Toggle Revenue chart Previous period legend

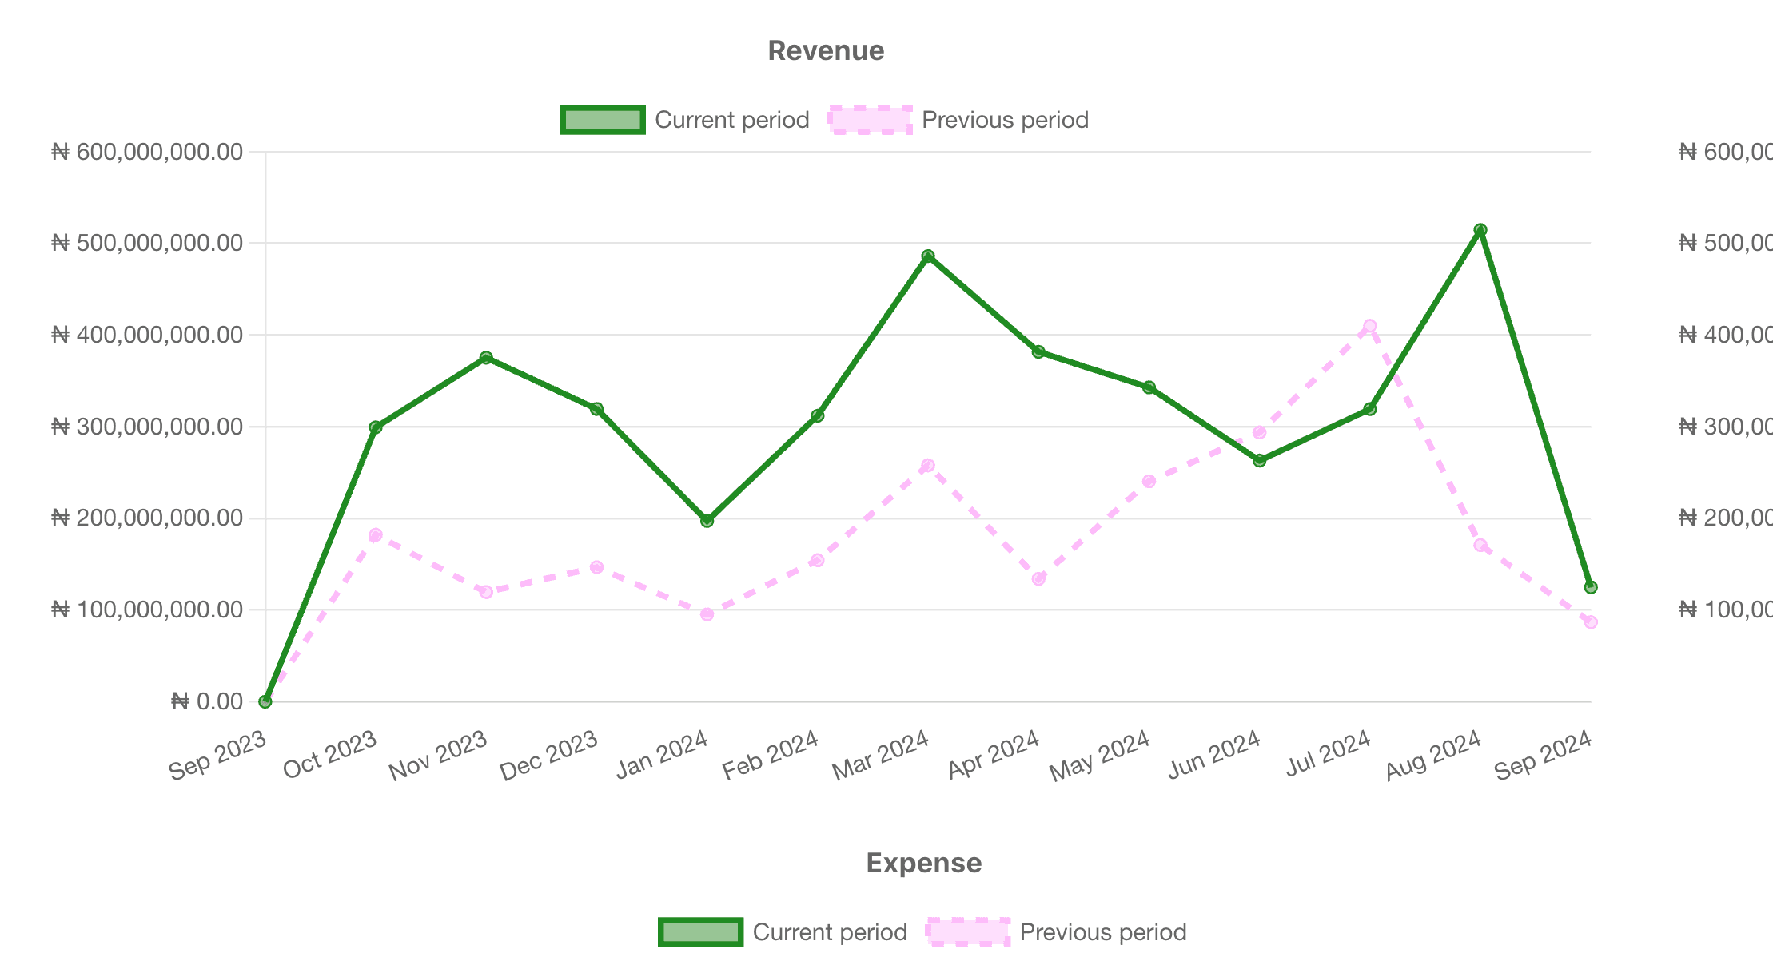point(958,120)
